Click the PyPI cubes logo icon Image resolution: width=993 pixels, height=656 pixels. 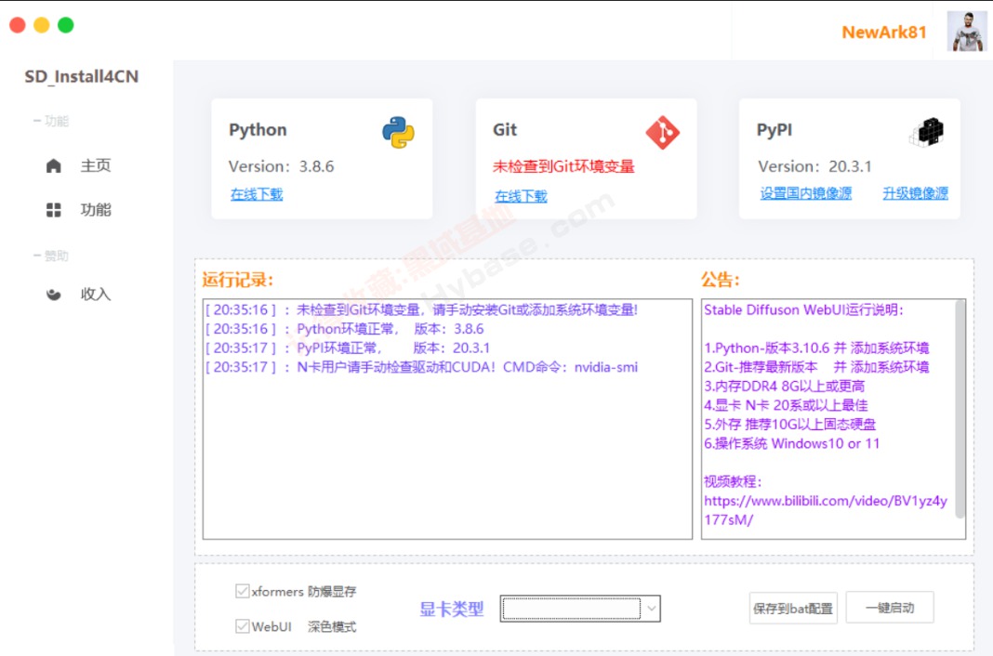[926, 132]
